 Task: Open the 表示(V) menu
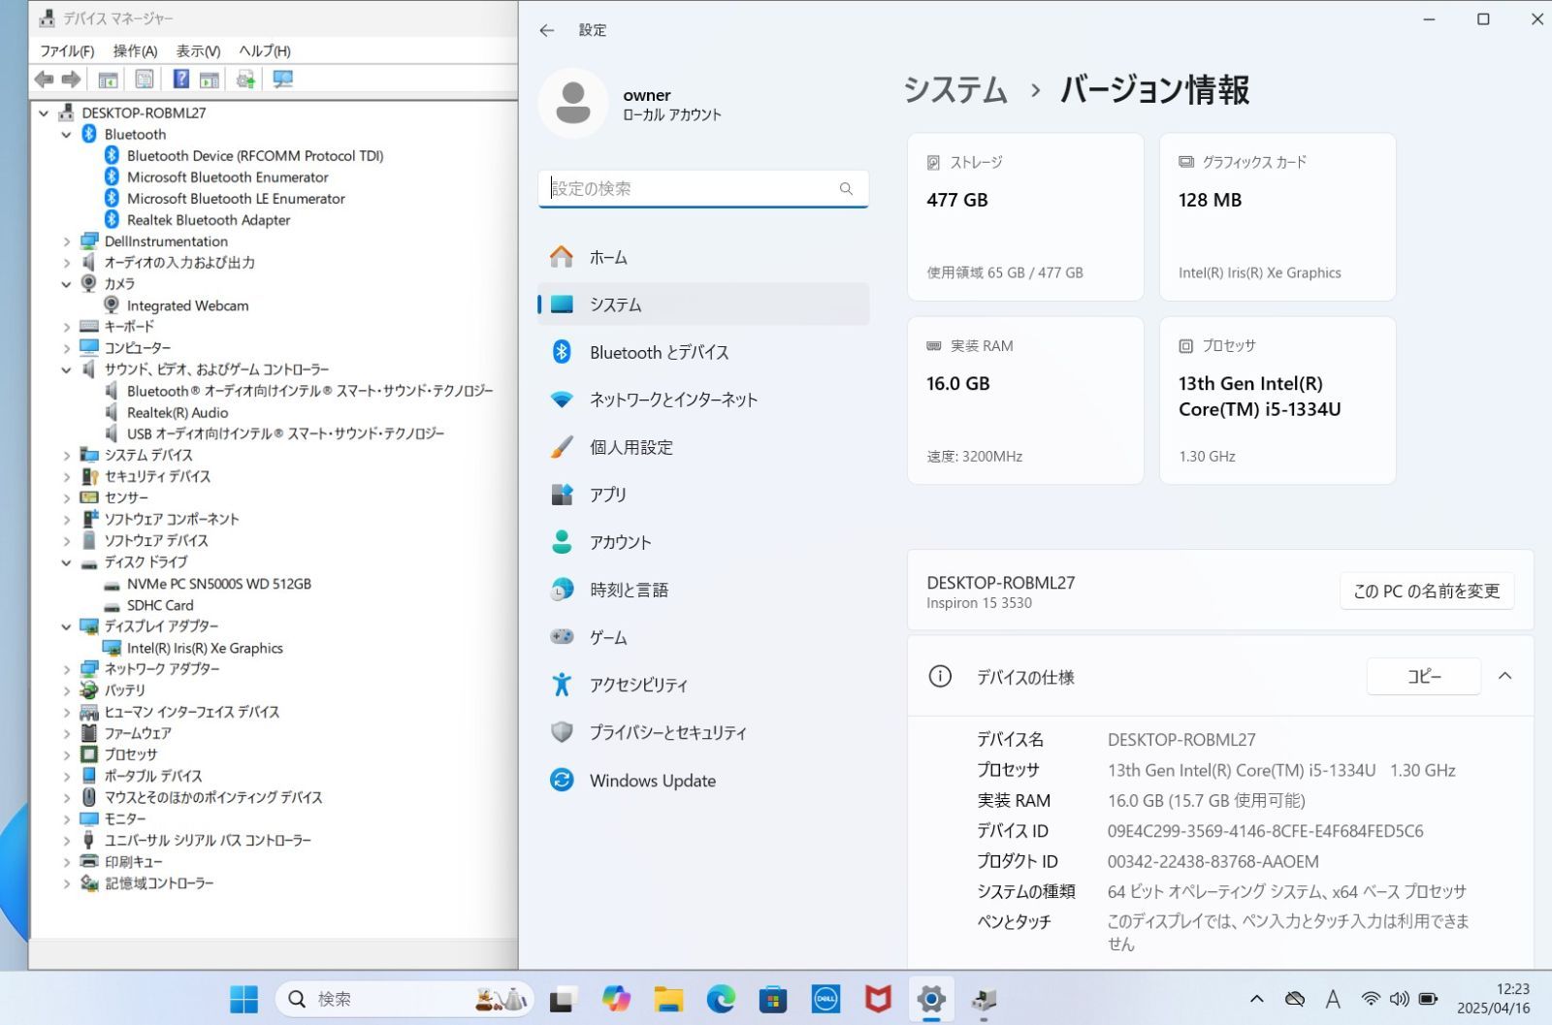coord(198,50)
